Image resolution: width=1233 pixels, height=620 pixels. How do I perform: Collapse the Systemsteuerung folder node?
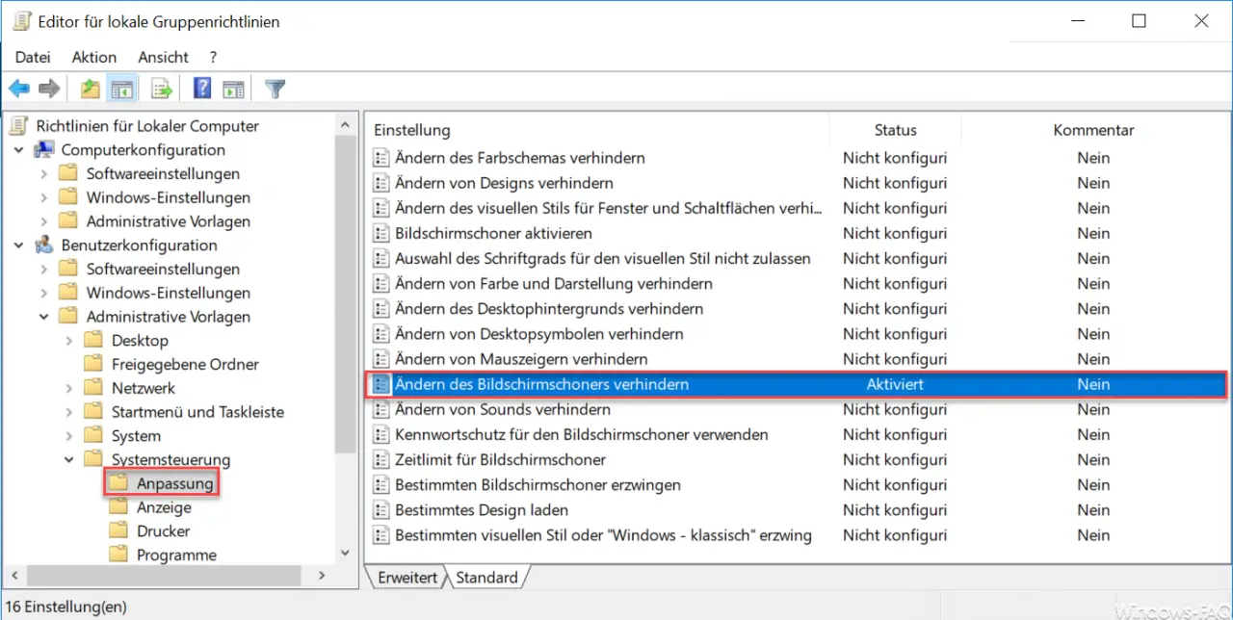tap(69, 459)
